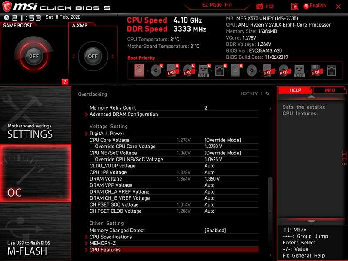Open the SETTINGS motherboard section
Screen dimensions: 348x261
(x=36, y=115)
